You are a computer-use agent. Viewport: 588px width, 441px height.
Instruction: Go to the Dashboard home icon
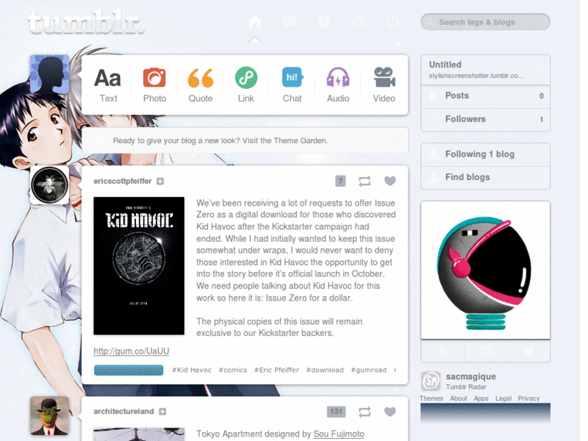pos(254,21)
